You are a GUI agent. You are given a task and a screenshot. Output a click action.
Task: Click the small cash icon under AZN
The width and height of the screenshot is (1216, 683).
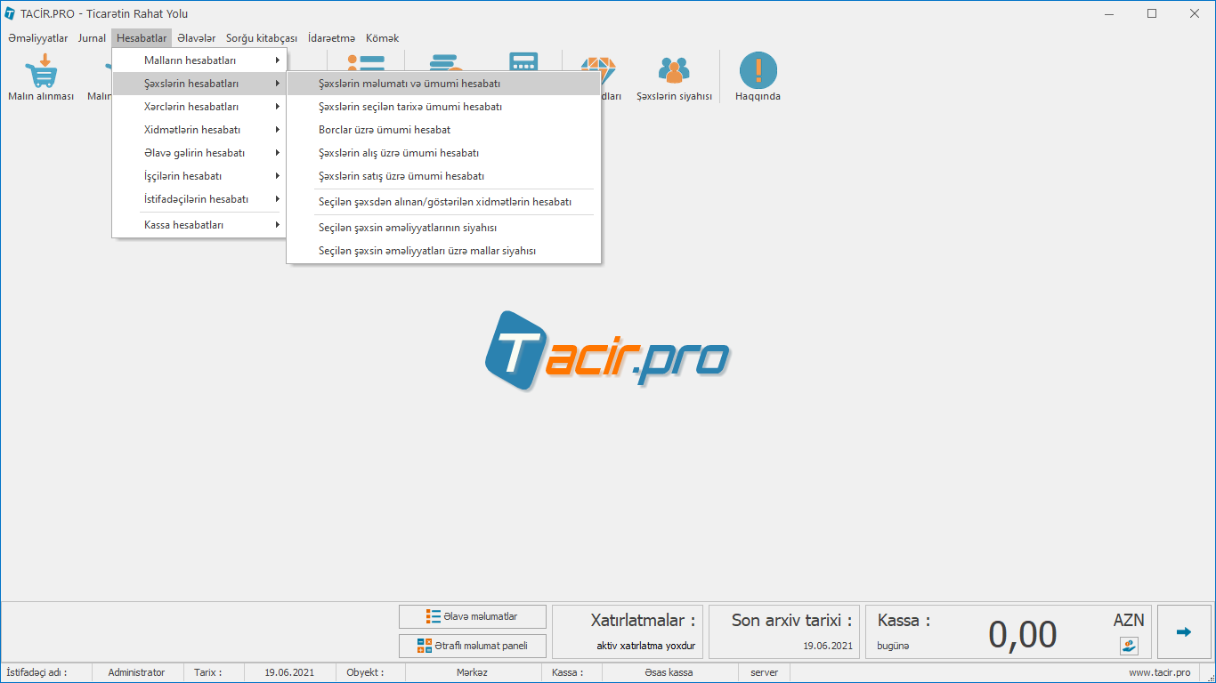coord(1129,646)
